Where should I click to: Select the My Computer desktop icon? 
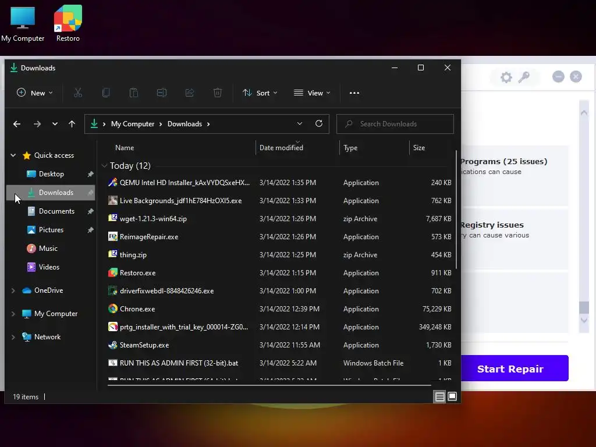[x=23, y=23]
